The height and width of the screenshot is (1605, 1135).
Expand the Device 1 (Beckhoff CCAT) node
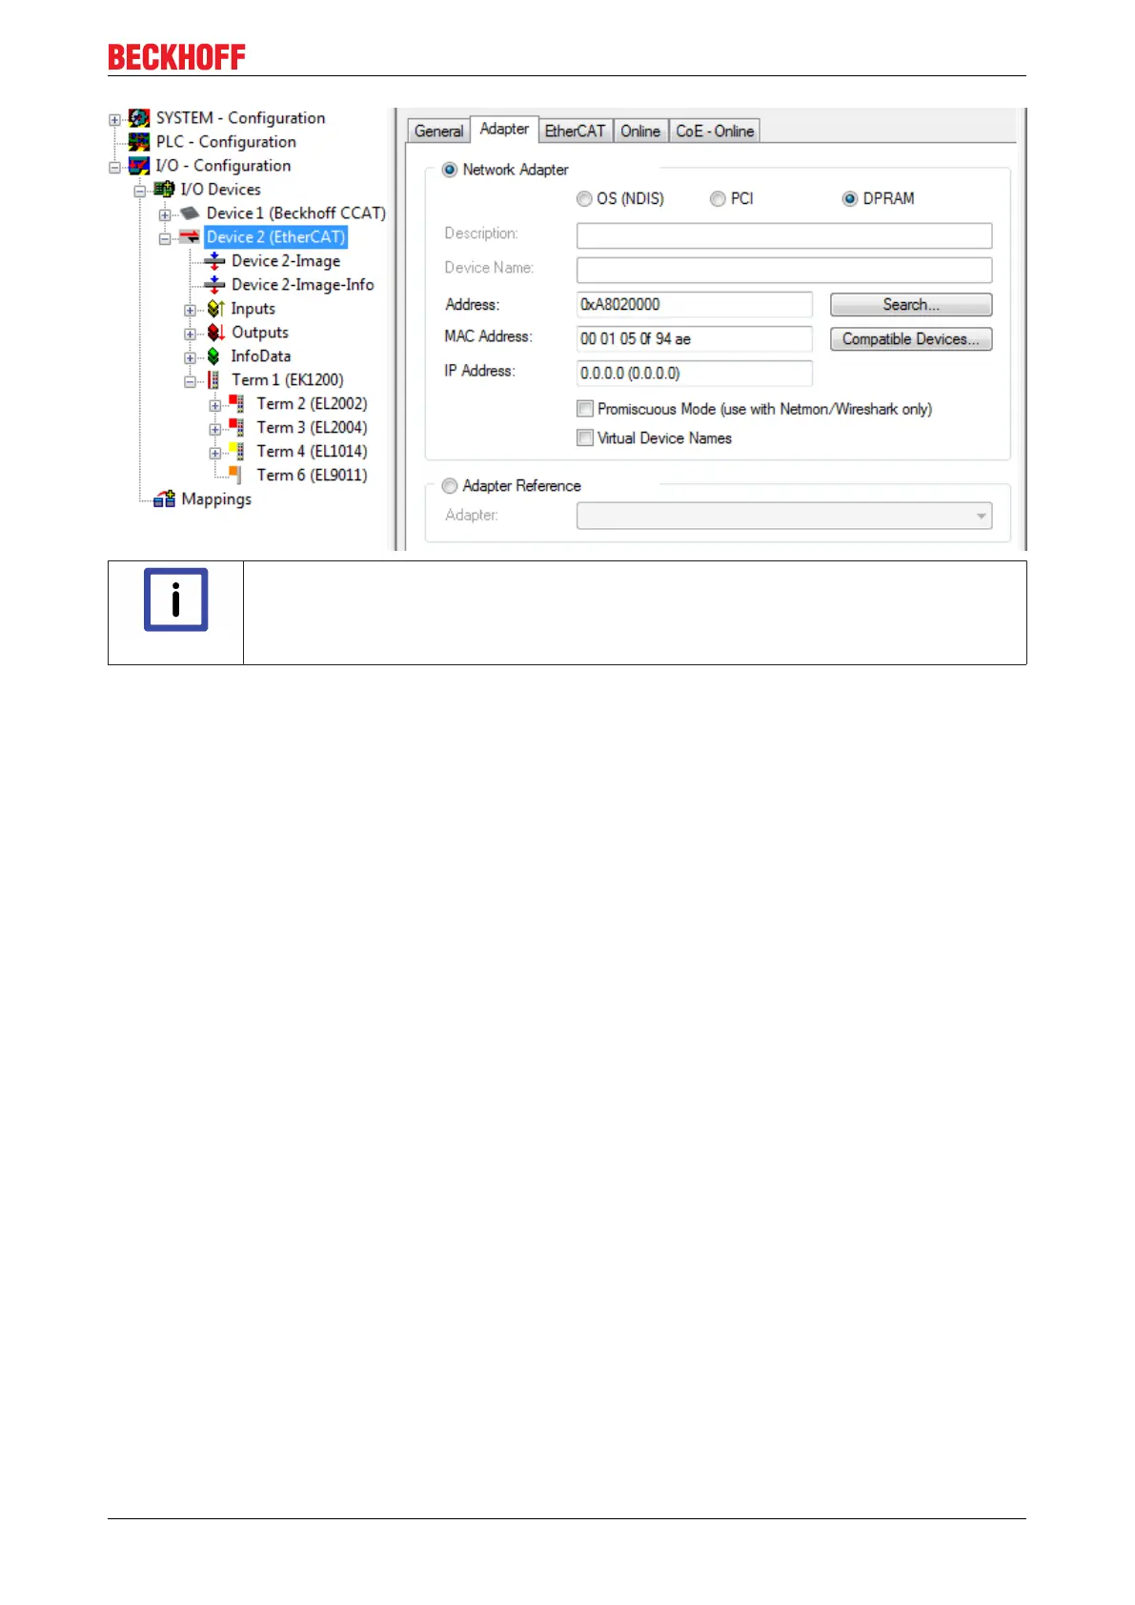click(x=165, y=215)
